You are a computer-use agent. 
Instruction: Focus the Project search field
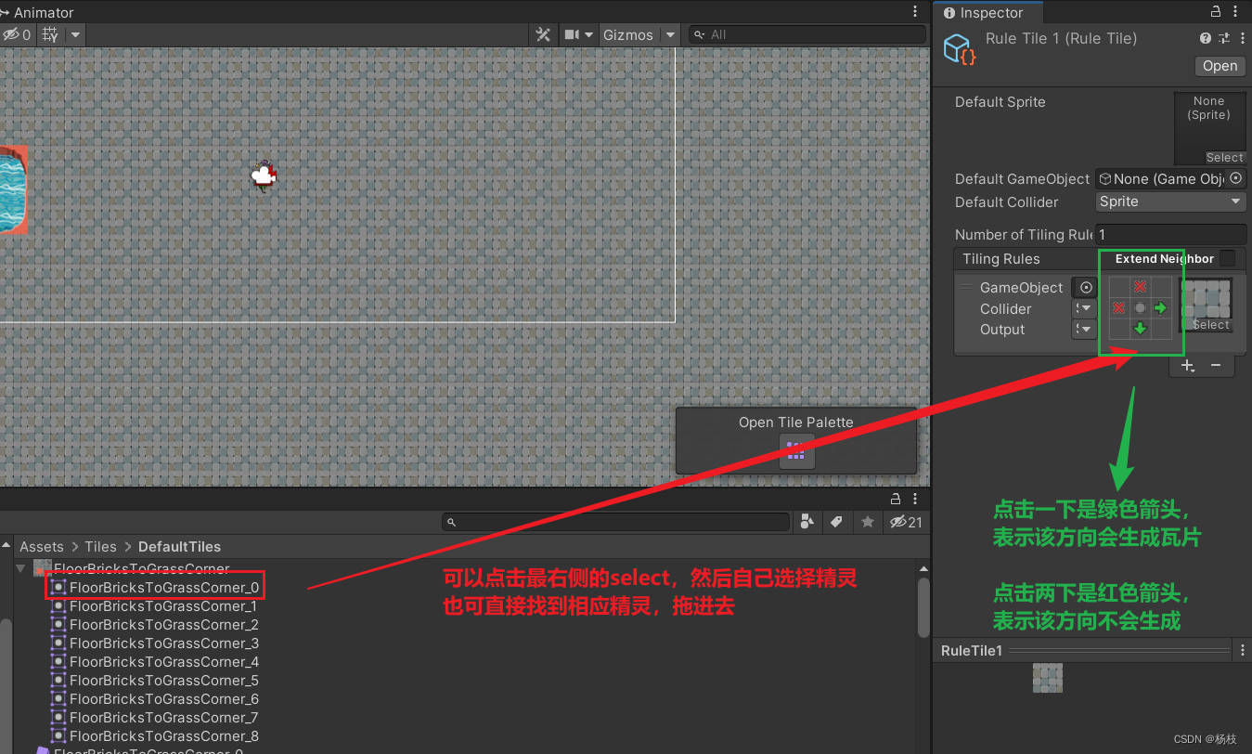click(615, 523)
